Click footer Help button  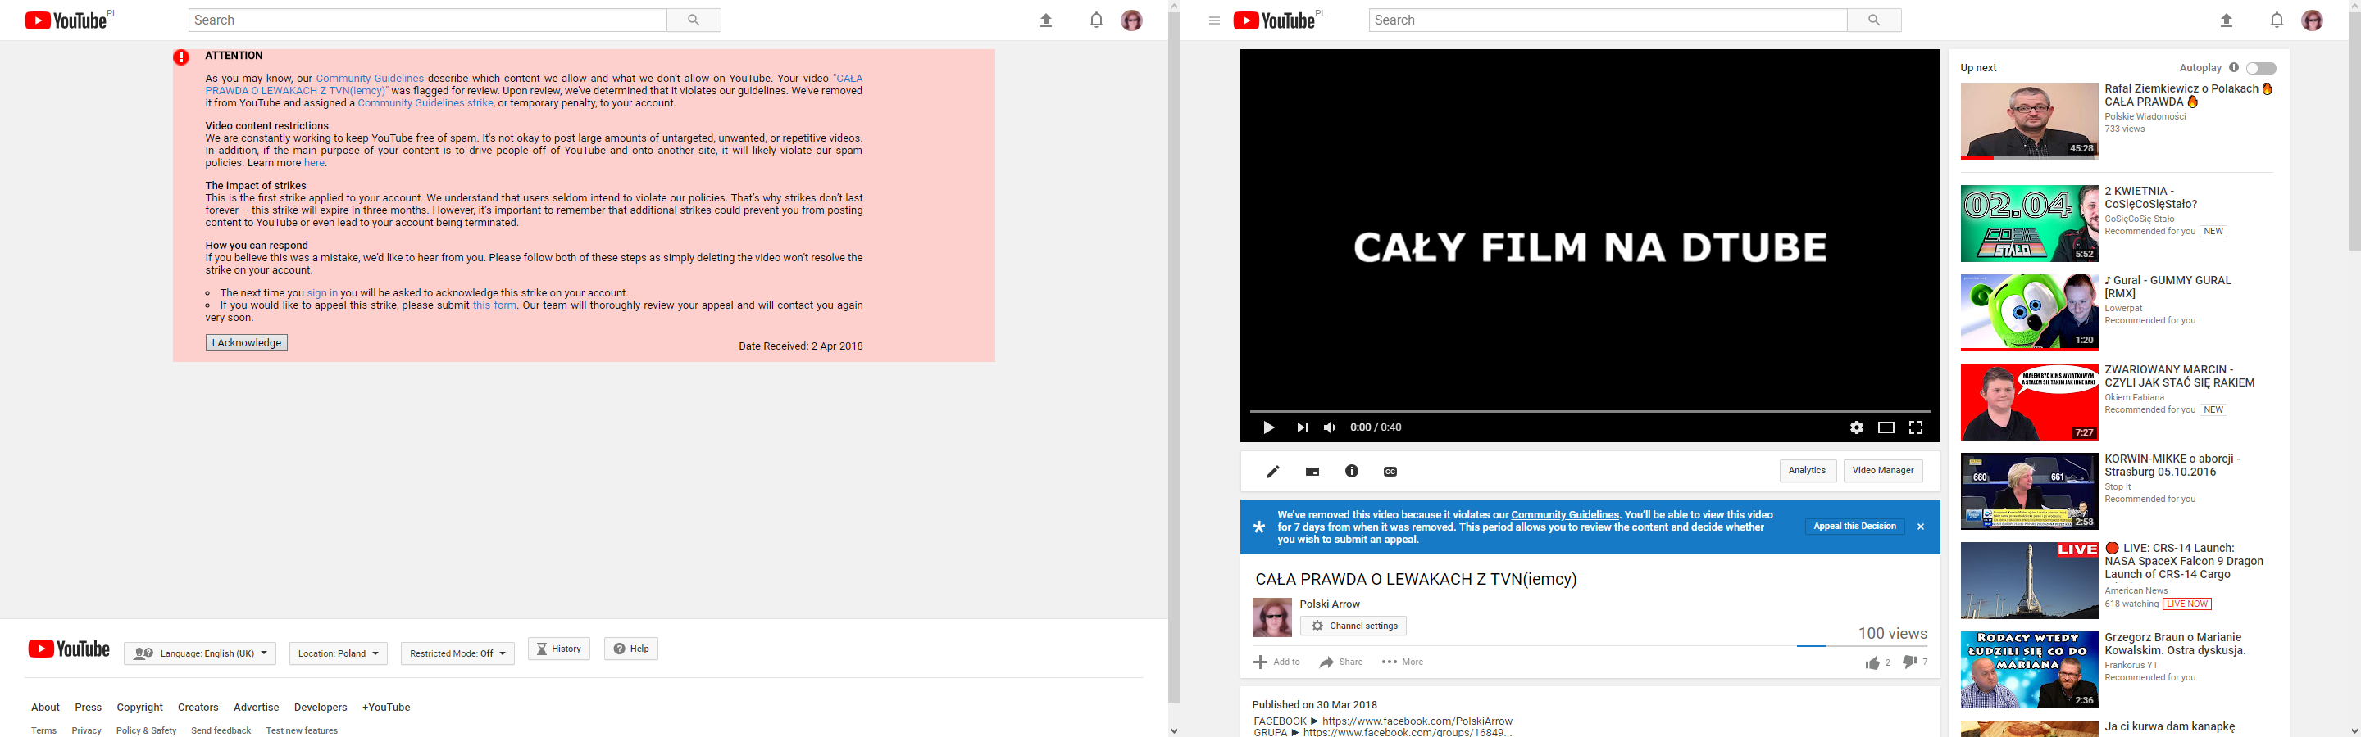(630, 649)
